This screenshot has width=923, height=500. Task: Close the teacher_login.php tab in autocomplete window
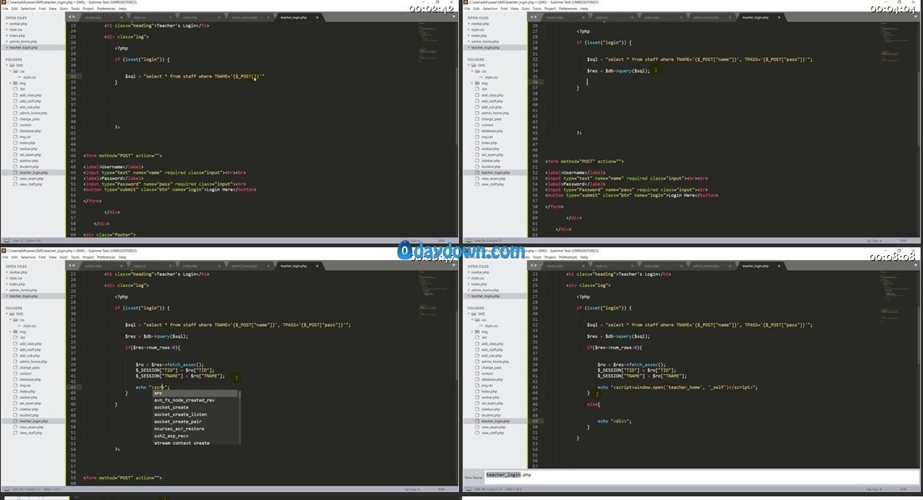click(x=317, y=266)
